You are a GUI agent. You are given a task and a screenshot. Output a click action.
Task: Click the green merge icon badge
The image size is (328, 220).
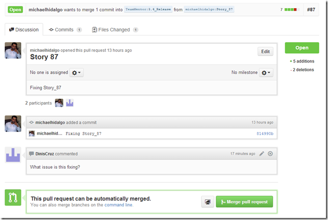13,198
